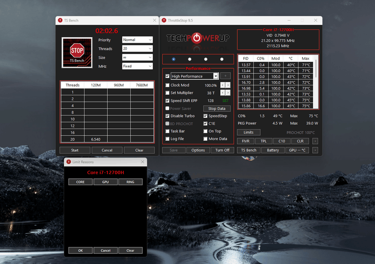Click the GPU tab in Limit Reasons
Image resolution: width=375 pixels, height=264 pixels.
tap(105, 182)
